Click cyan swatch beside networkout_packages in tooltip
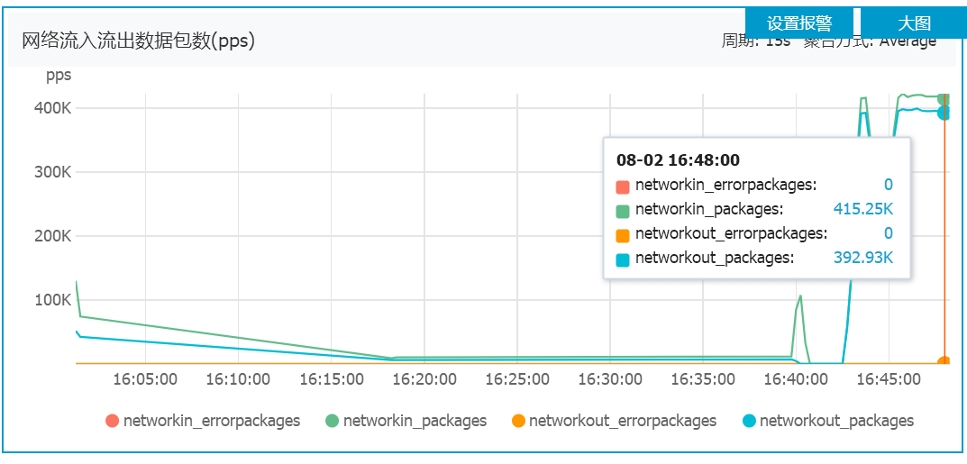Viewport: 967px width, 464px height. pos(623,260)
